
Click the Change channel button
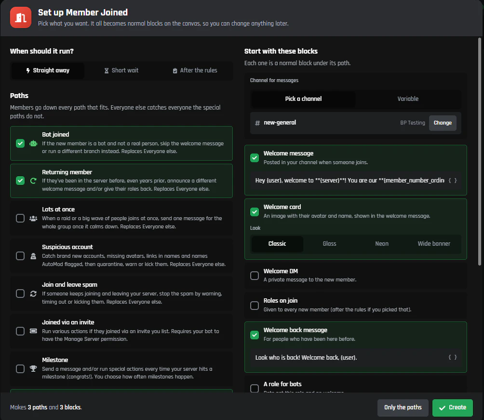click(443, 123)
